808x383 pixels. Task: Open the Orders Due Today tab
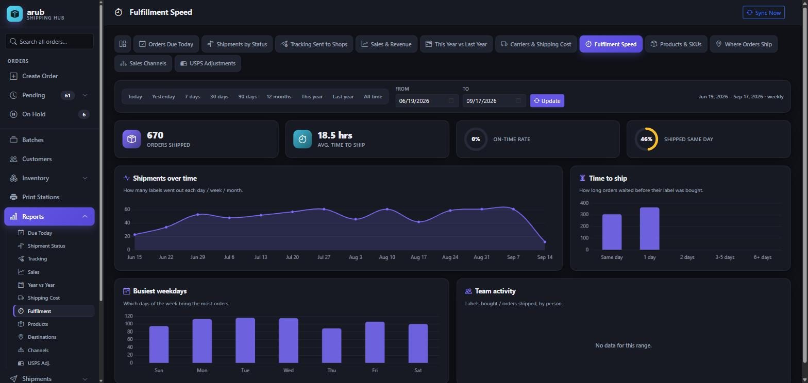[166, 44]
